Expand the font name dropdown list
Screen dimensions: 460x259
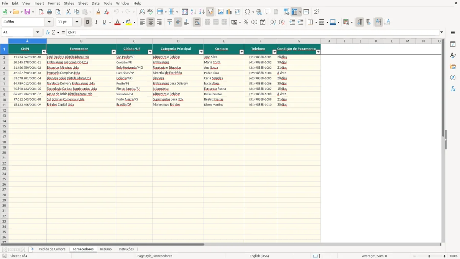pos(49,22)
